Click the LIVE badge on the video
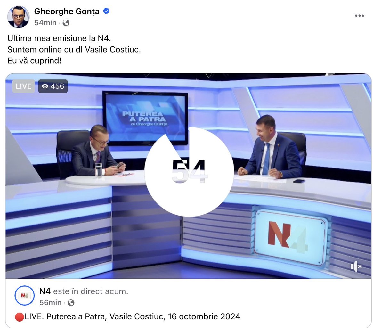This screenshot has width=373, height=328. coord(24,86)
